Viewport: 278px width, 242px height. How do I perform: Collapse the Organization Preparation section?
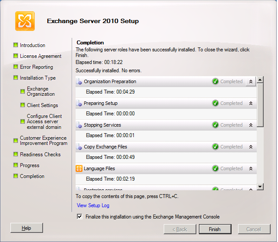251,81
